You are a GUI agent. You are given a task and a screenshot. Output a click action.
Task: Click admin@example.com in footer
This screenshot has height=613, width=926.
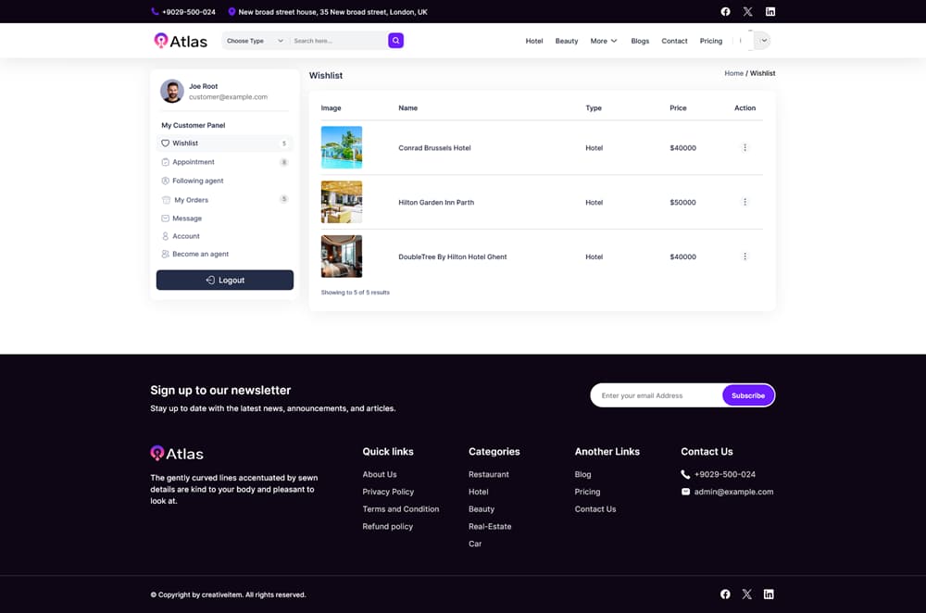[733, 492]
